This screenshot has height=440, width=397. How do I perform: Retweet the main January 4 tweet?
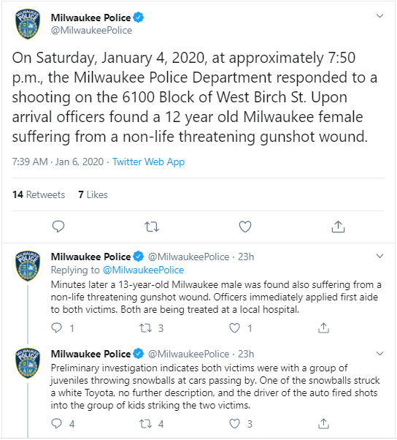click(x=152, y=227)
